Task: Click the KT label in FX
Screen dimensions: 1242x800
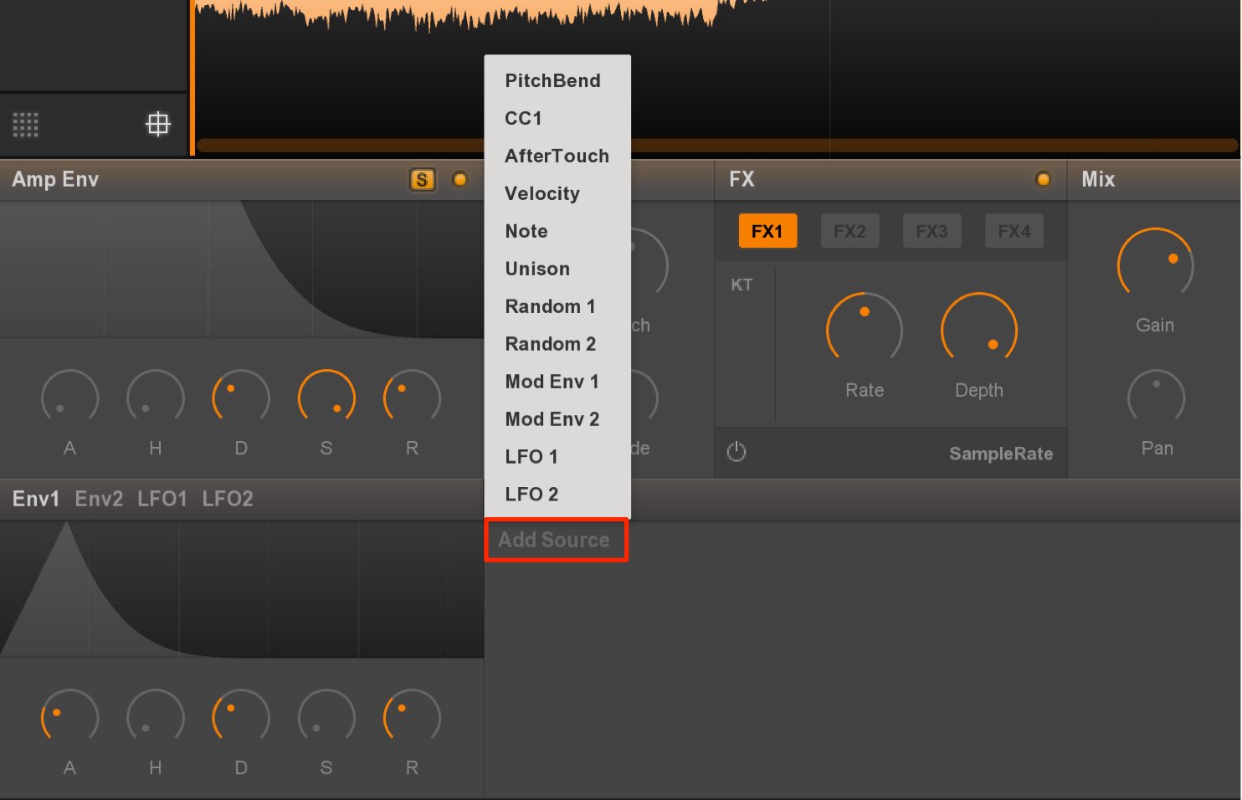Action: point(742,285)
